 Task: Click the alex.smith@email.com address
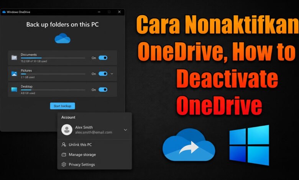[x=94, y=133]
